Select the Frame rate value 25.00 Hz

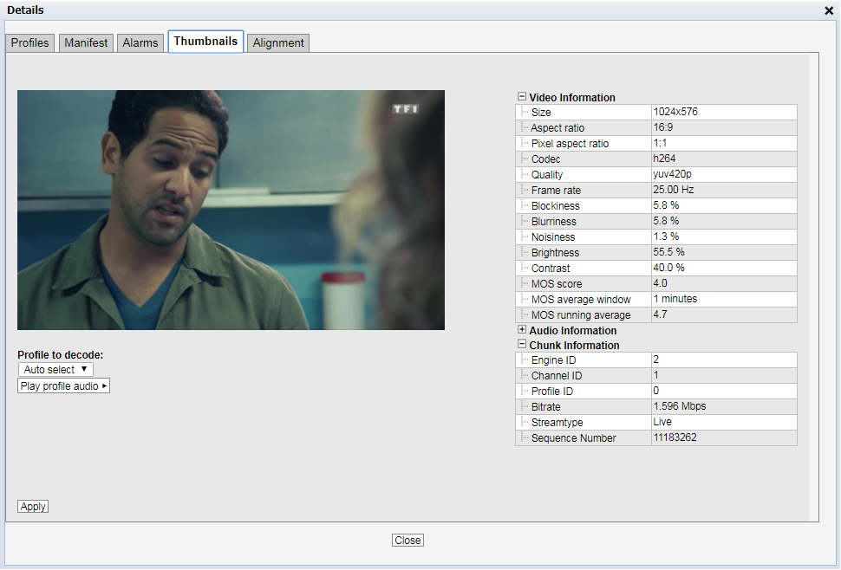coord(673,190)
